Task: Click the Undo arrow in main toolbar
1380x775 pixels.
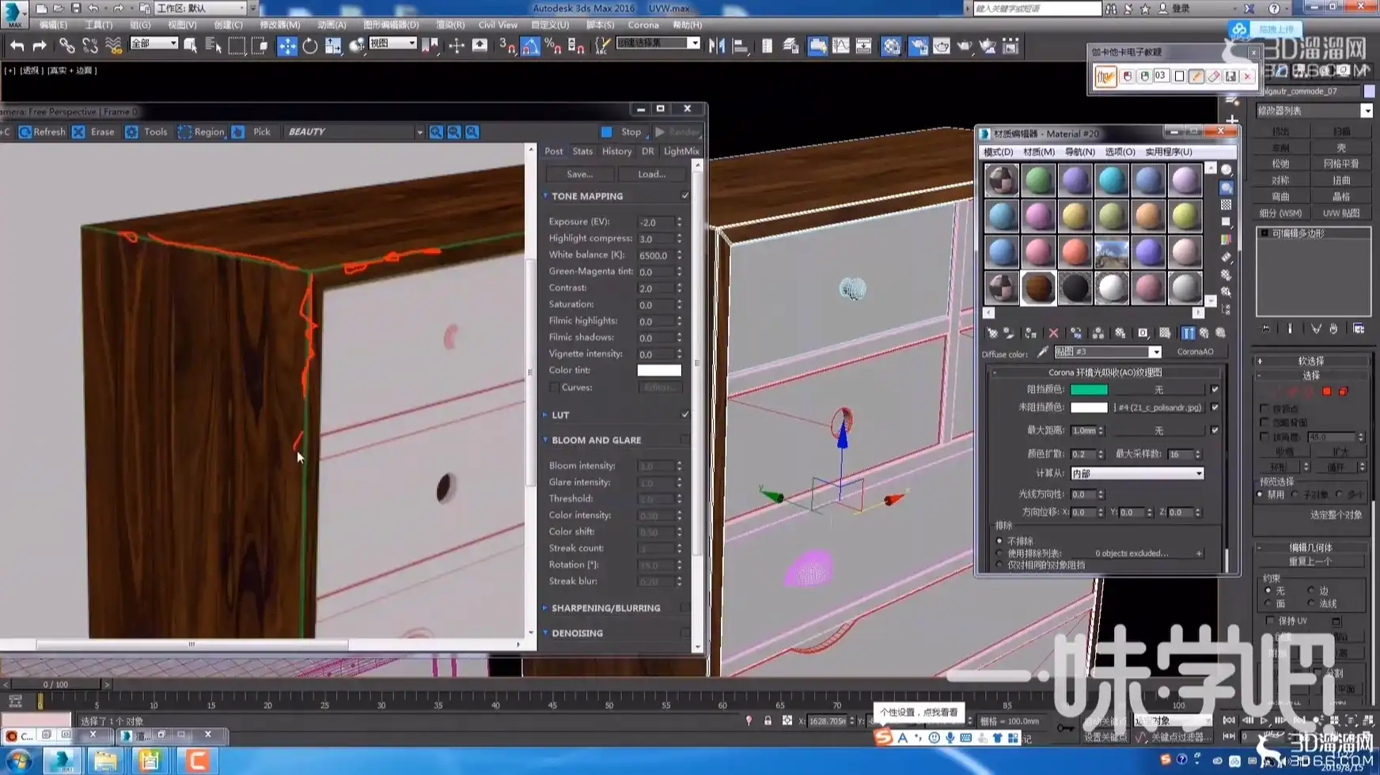Action: pos(17,46)
